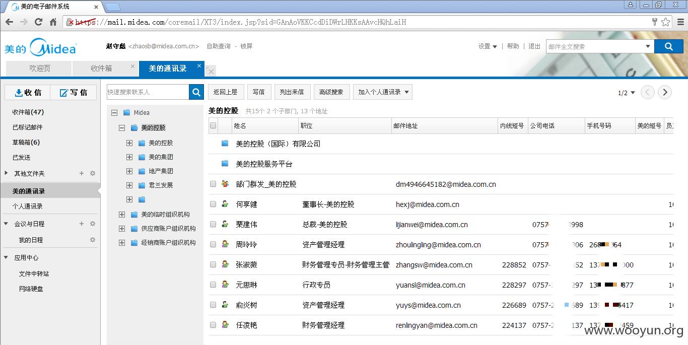
Task: Open folder icon of 美的控股服务平台
Action: pyautogui.click(x=225, y=164)
